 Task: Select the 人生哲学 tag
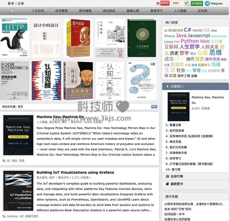pyautogui.click(x=189, y=47)
